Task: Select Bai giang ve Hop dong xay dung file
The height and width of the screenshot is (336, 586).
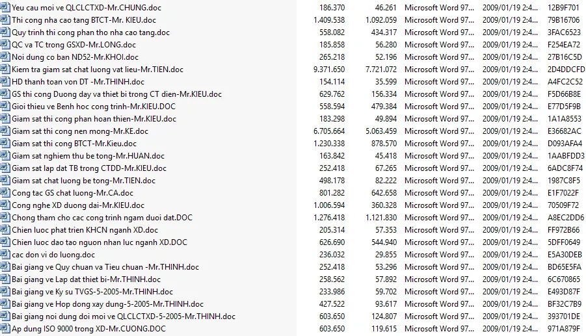Action: coord(107,304)
